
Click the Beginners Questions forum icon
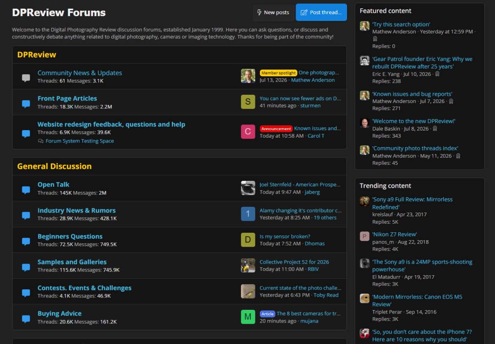pos(26,241)
